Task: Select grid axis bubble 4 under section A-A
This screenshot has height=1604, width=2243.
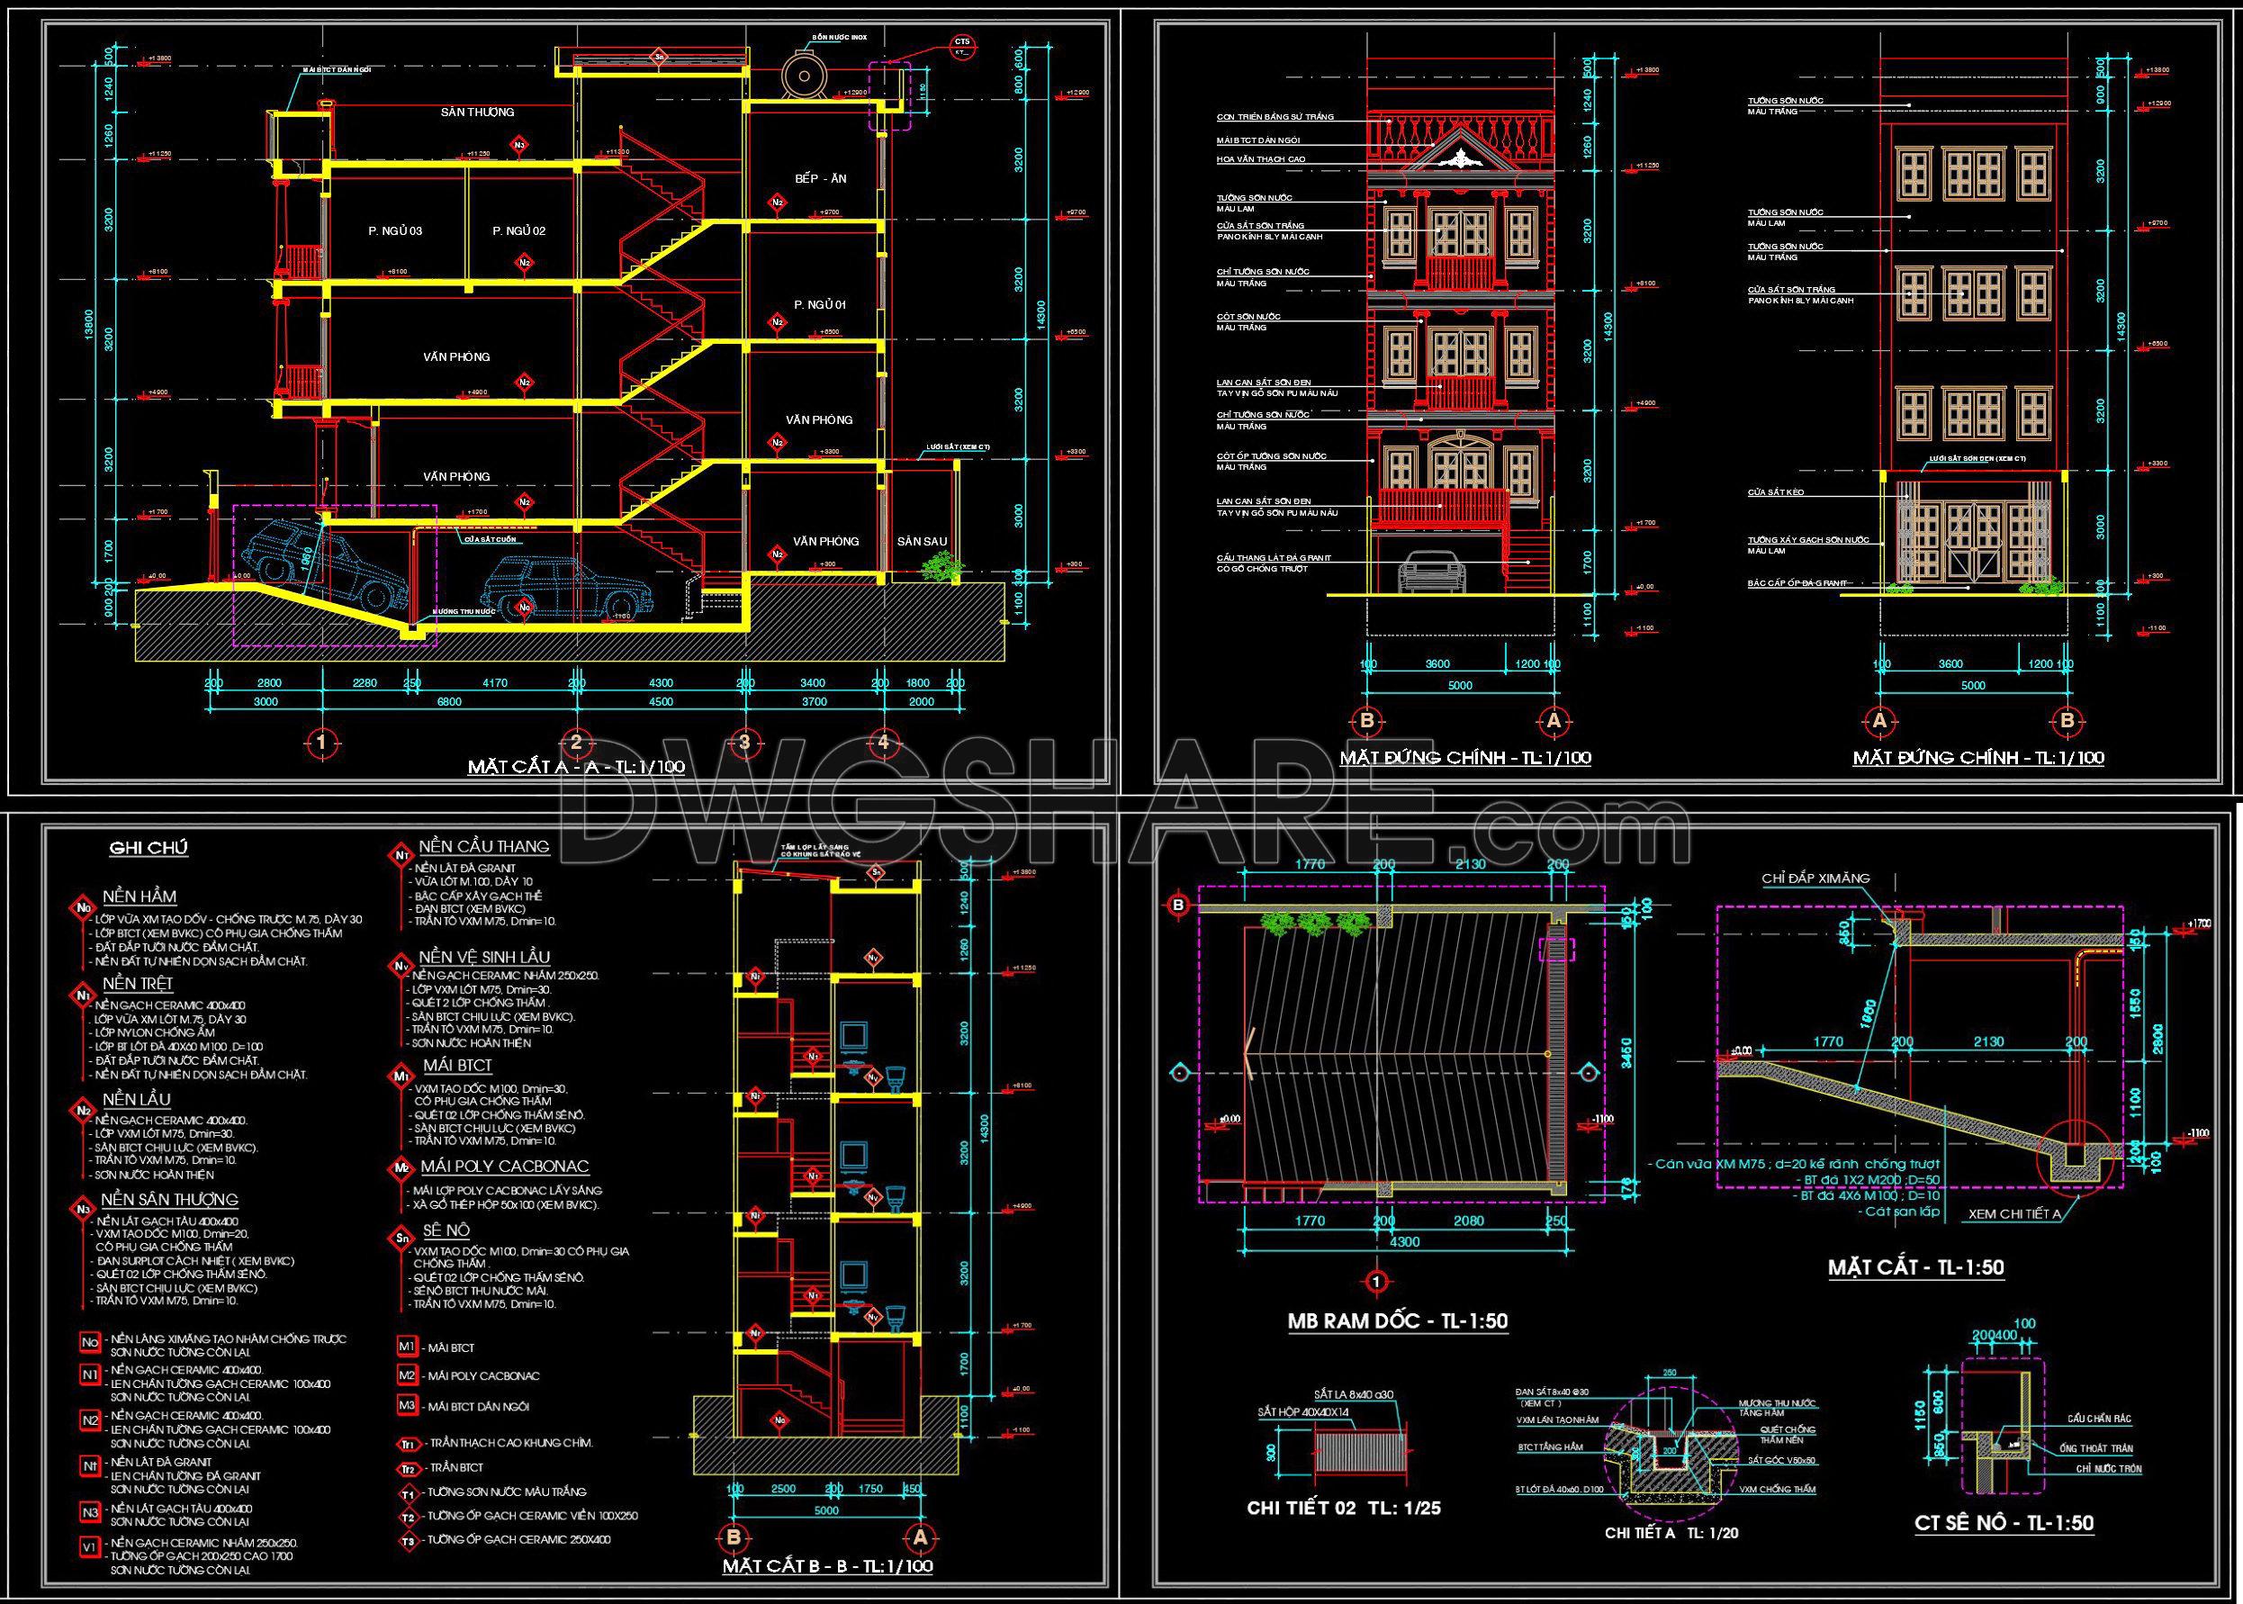Action: coord(882,741)
